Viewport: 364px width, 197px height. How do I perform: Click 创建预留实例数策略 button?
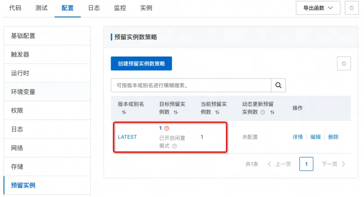(x=141, y=64)
